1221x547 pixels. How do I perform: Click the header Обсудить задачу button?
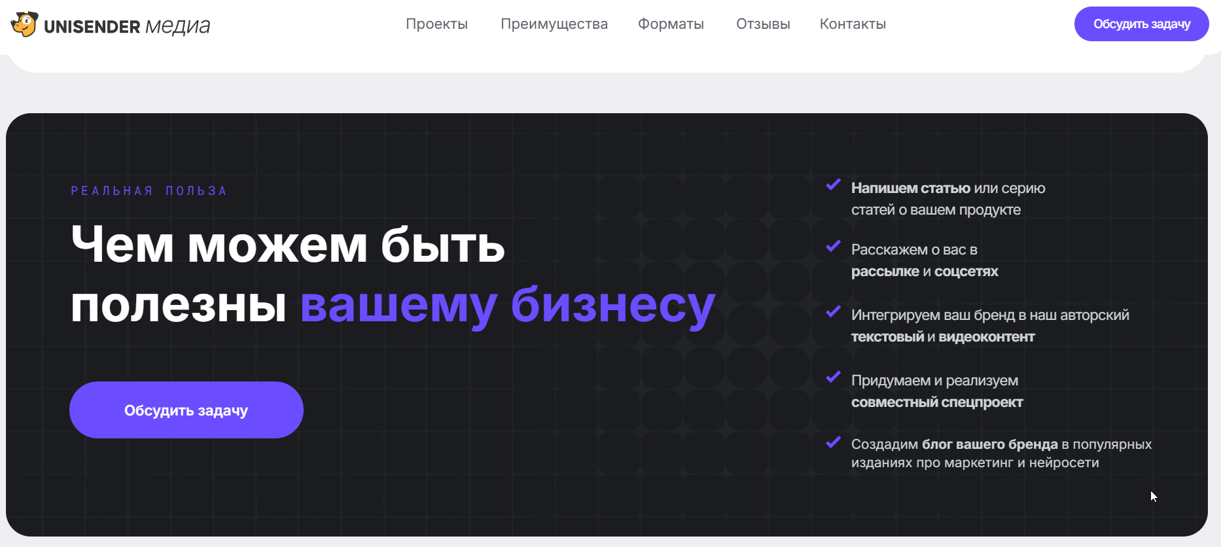tap(1142, 24)
